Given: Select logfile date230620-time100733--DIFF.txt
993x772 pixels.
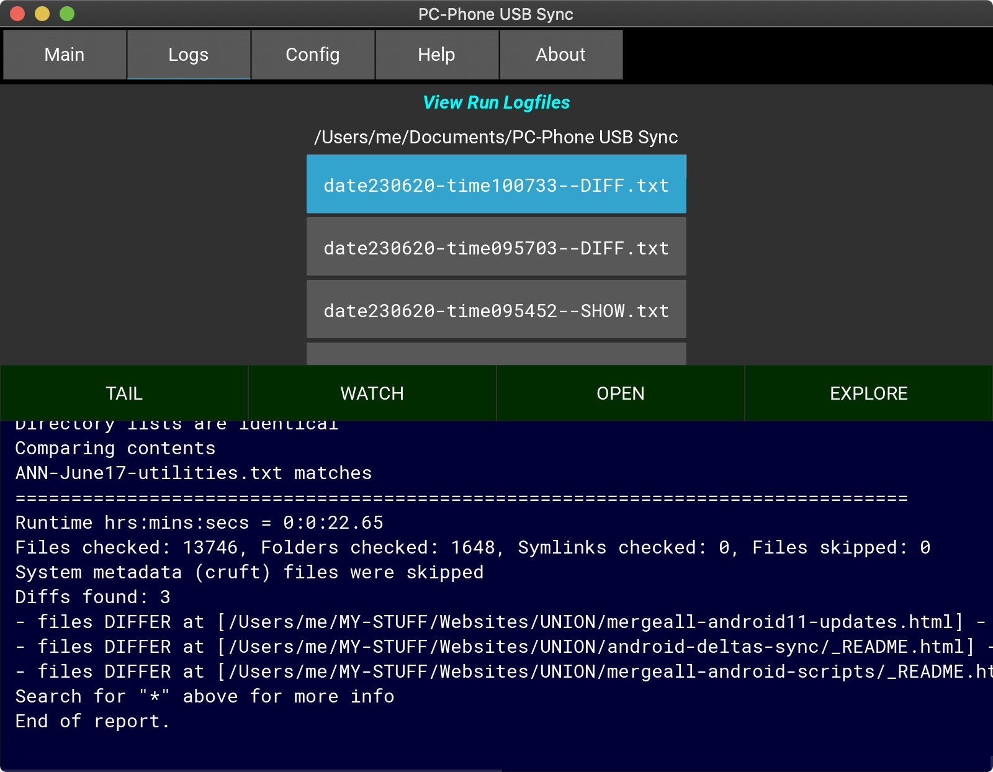Looking at the screenshot, I should click(496, 184).
